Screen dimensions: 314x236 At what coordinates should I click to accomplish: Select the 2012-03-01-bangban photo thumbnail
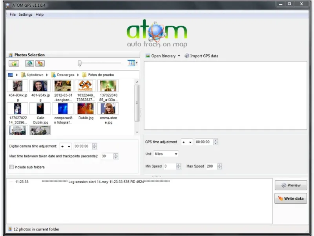pyautogui.click(x=63, y=86)
